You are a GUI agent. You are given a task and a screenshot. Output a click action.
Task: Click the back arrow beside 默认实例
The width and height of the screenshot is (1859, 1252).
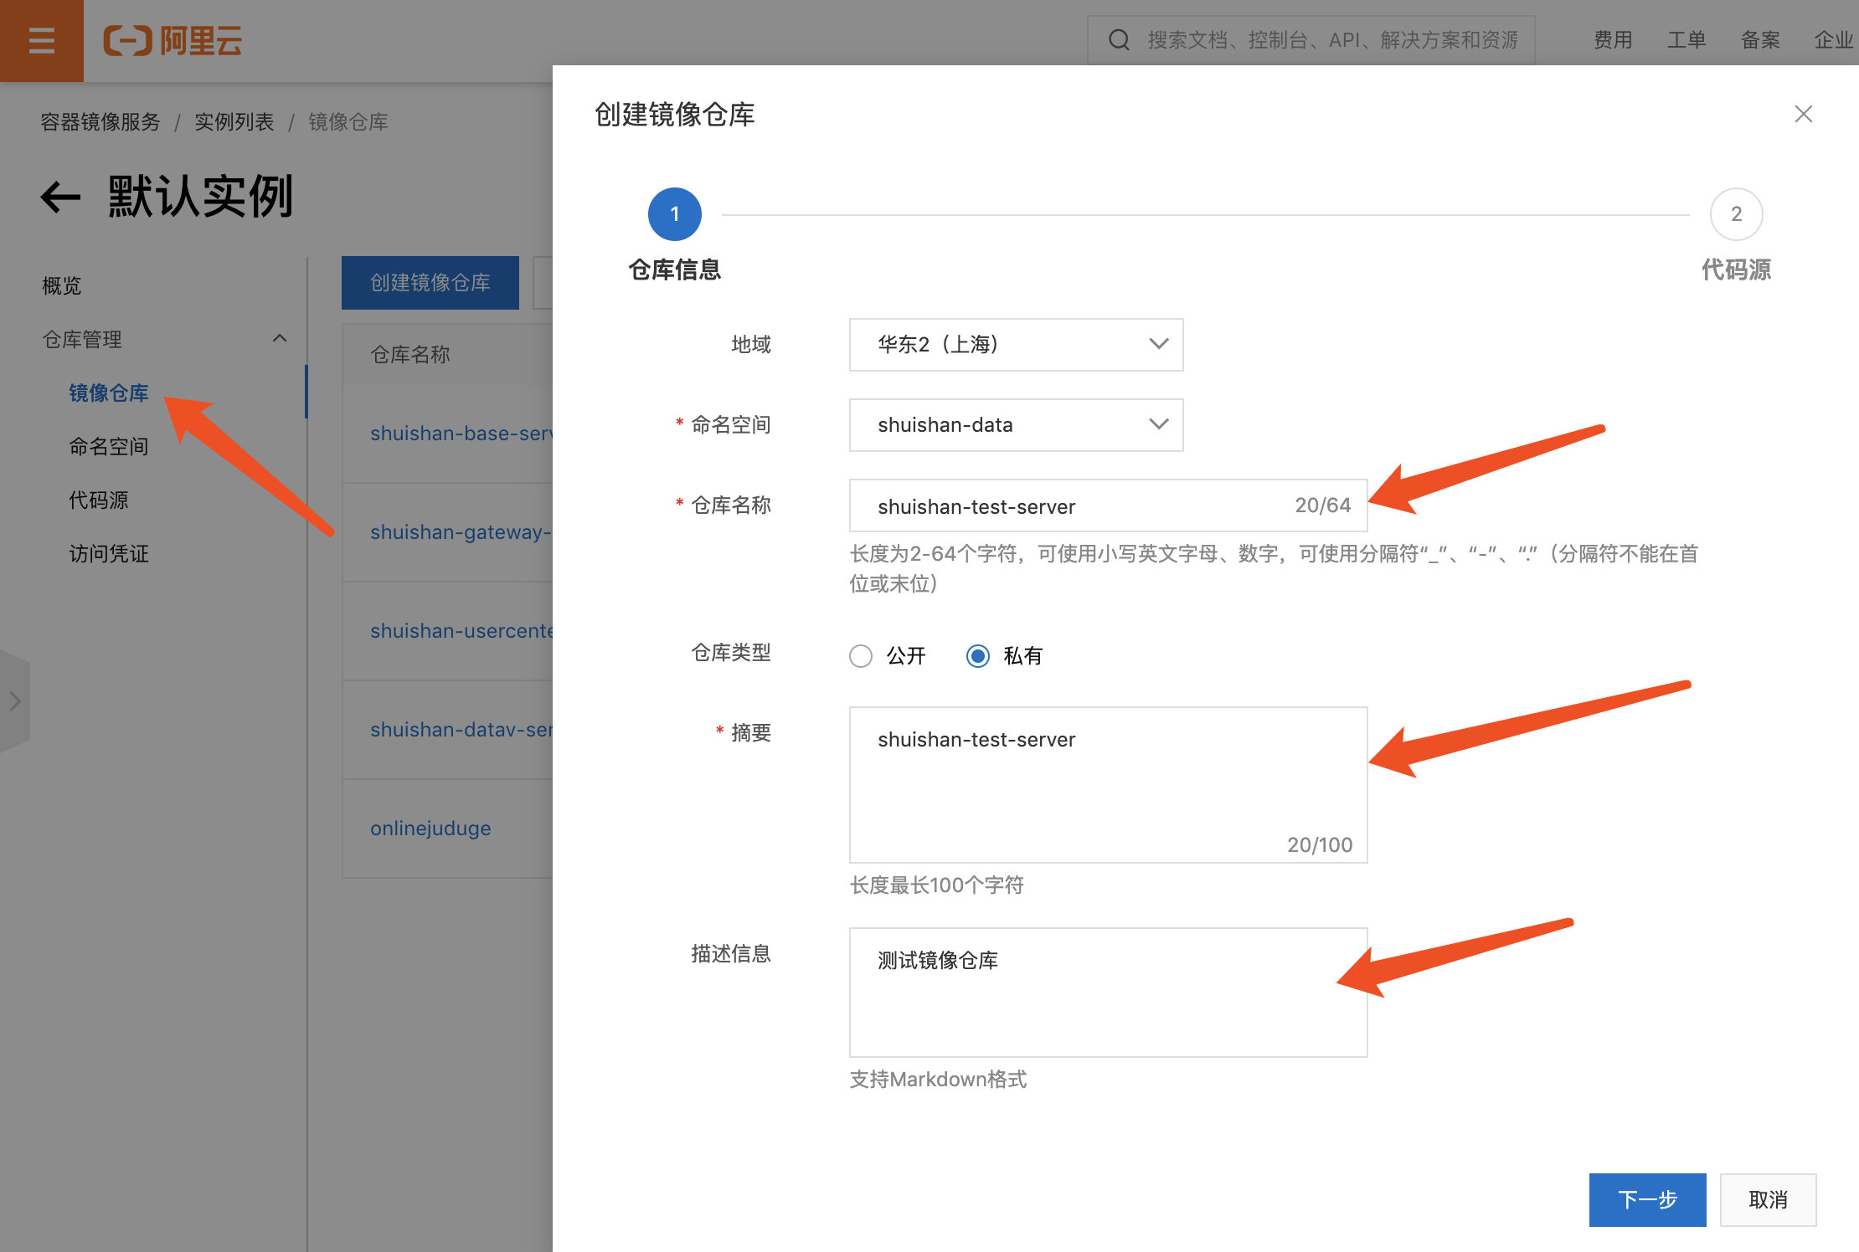point(60,198)
